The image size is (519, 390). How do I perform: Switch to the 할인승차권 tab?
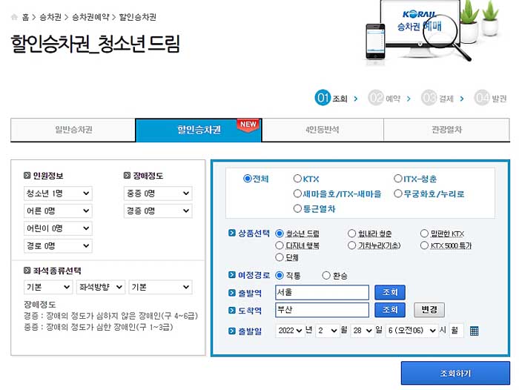199,130
